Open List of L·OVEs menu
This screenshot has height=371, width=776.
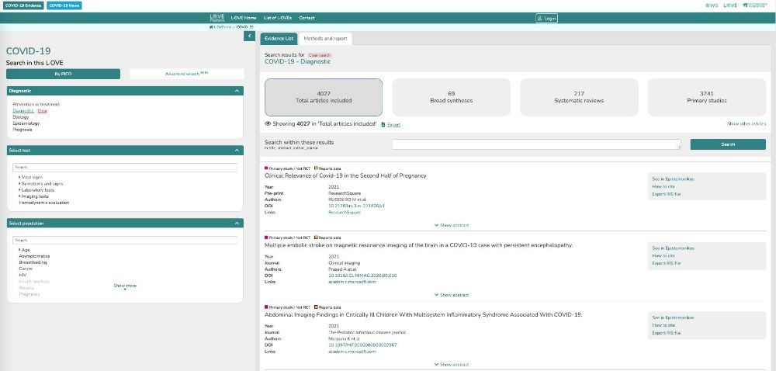(x=278, y=17)
